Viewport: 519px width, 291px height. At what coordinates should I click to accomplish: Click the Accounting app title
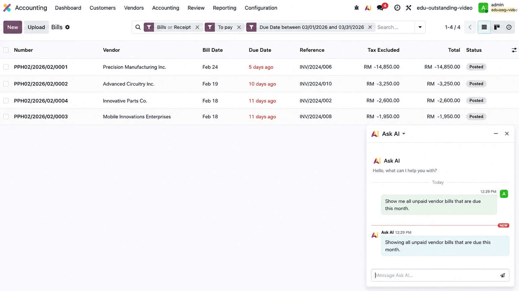(31, 8)
